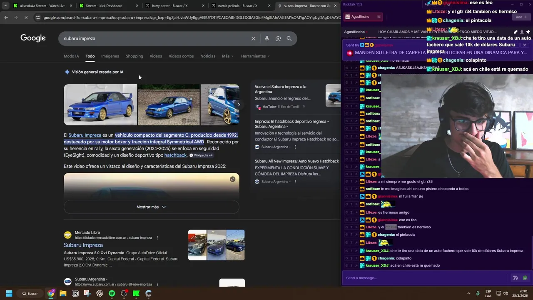
Task: Open 7TV emote picker in KickTalk
Action: tap(516, 278)
